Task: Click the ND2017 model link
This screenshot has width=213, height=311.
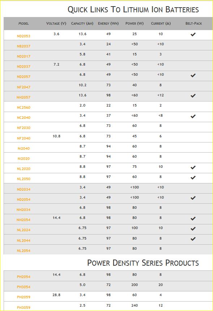Action: click(24, 56)
